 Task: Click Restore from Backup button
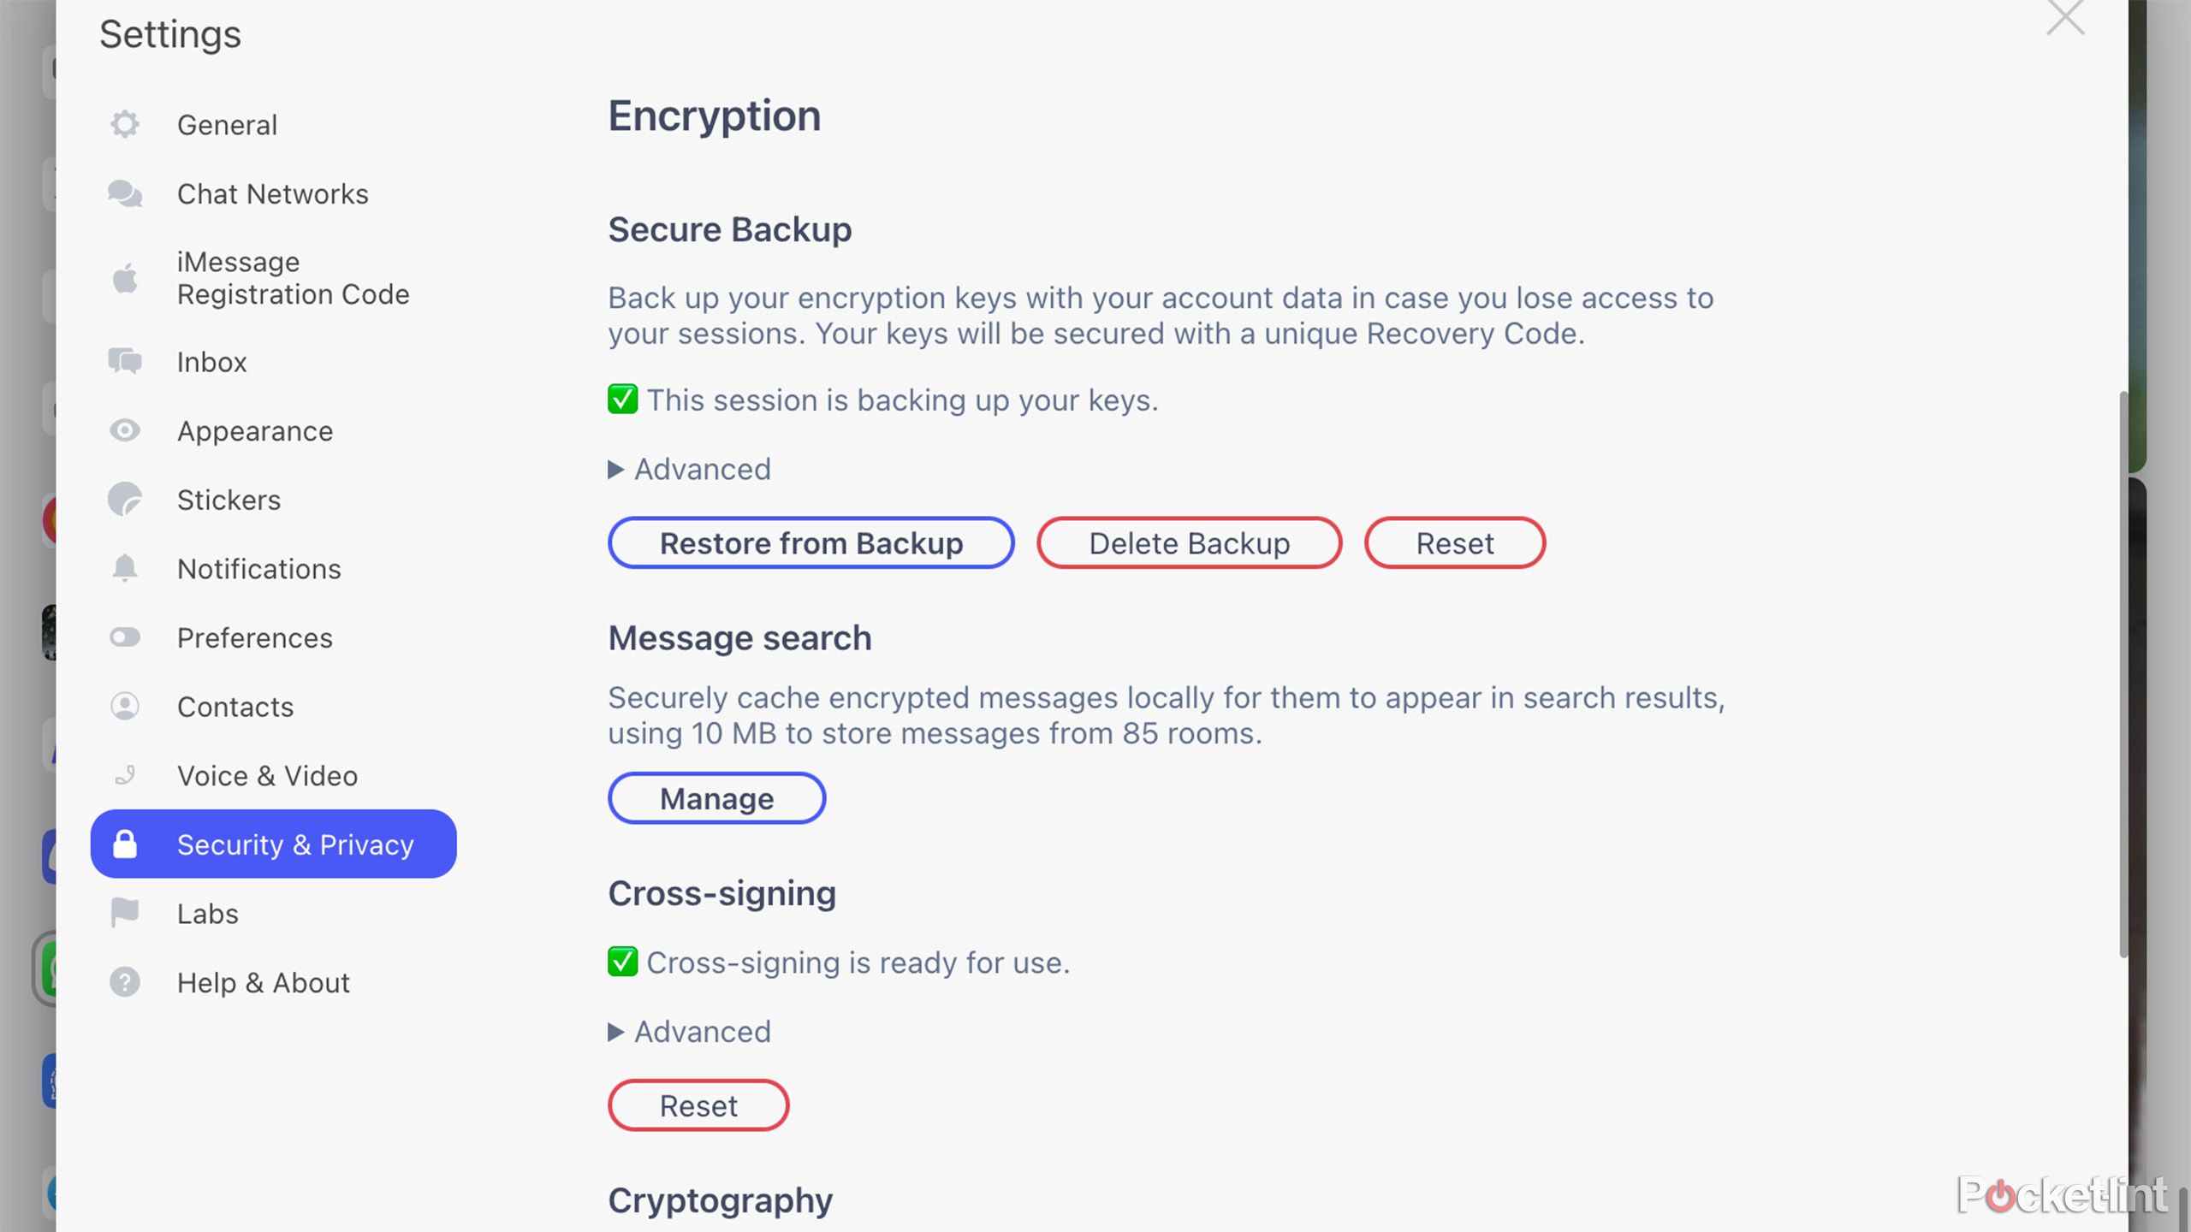[x=811, y=542]
